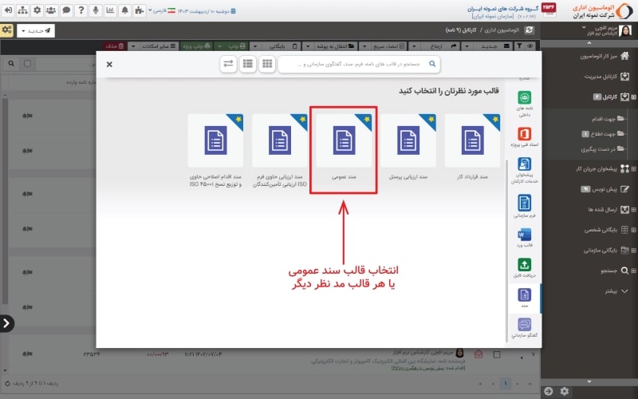Expand the پیشخوان جریان کار node

(x=633, y=168)
